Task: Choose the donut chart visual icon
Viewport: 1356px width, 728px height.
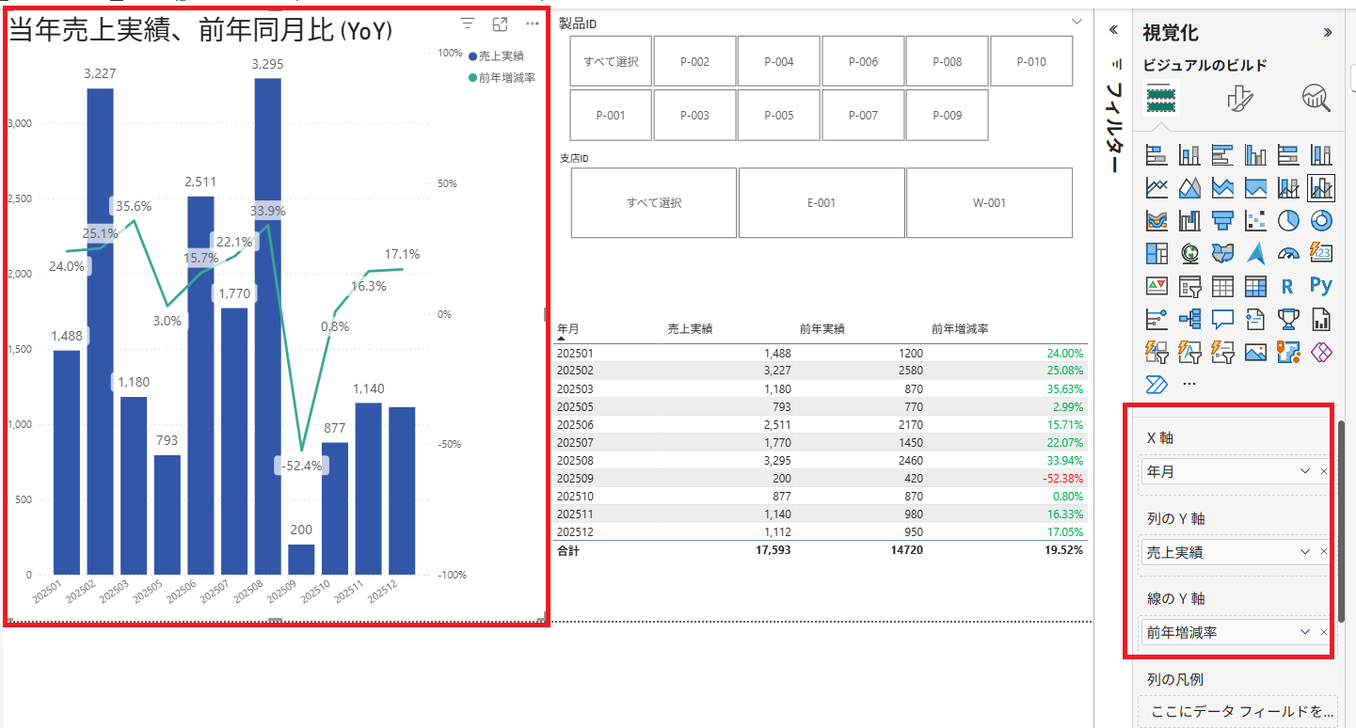Action: point(1321,220)
